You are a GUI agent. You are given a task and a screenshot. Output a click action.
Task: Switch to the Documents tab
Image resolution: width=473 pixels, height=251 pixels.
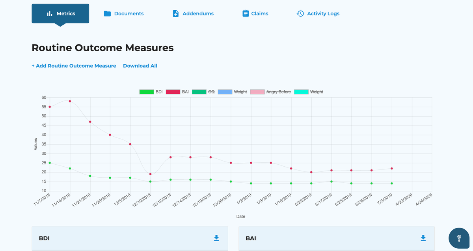(123, 13)
